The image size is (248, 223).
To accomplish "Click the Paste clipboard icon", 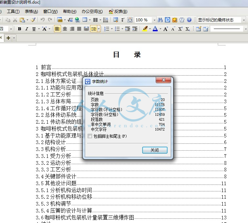I will pyautogui.click(x=22, y=20).
